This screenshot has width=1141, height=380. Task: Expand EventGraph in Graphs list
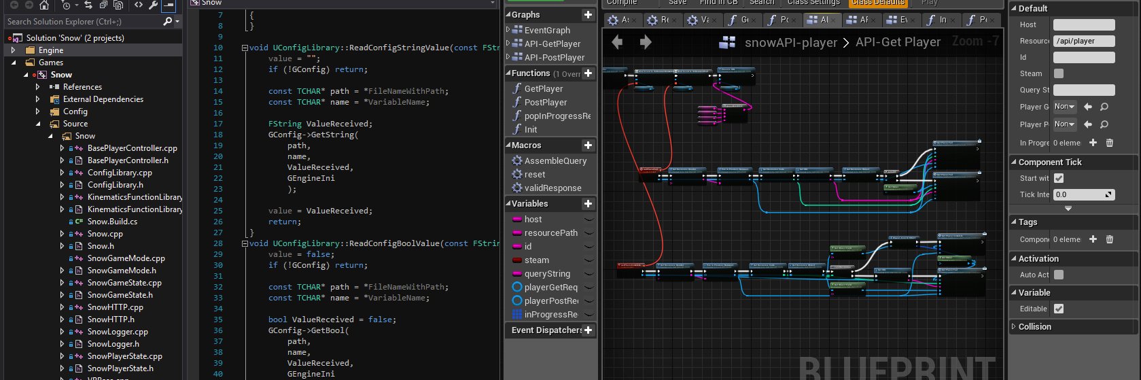click(508, 30)
